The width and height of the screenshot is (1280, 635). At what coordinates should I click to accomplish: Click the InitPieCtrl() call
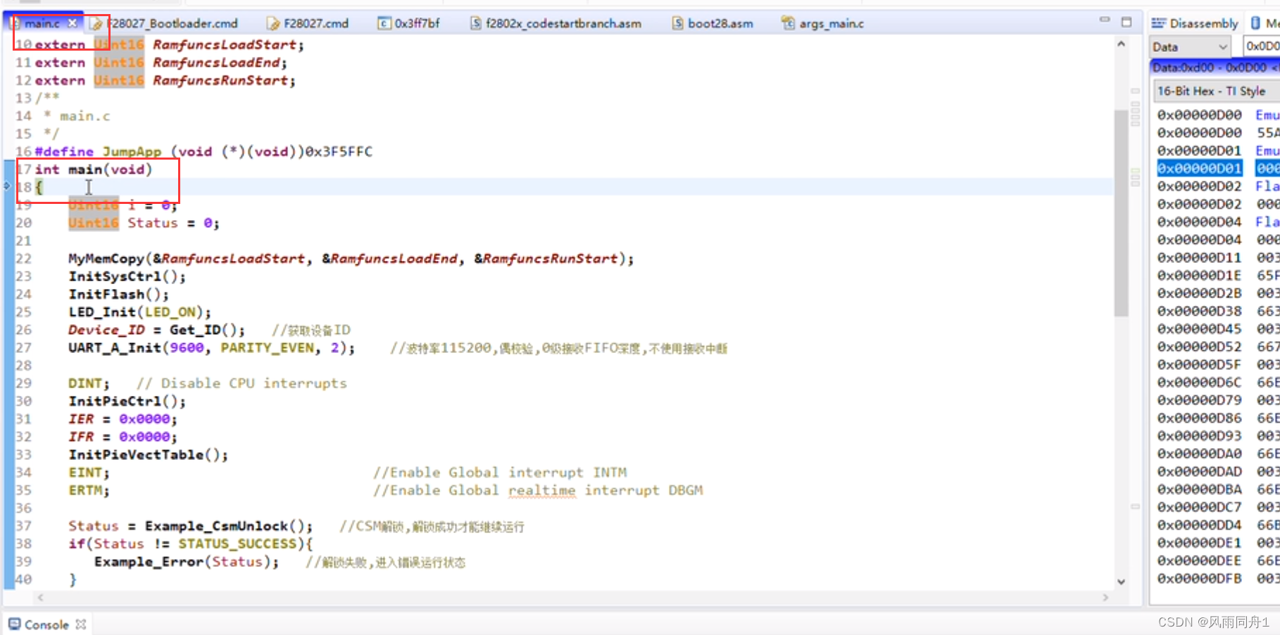127,401
